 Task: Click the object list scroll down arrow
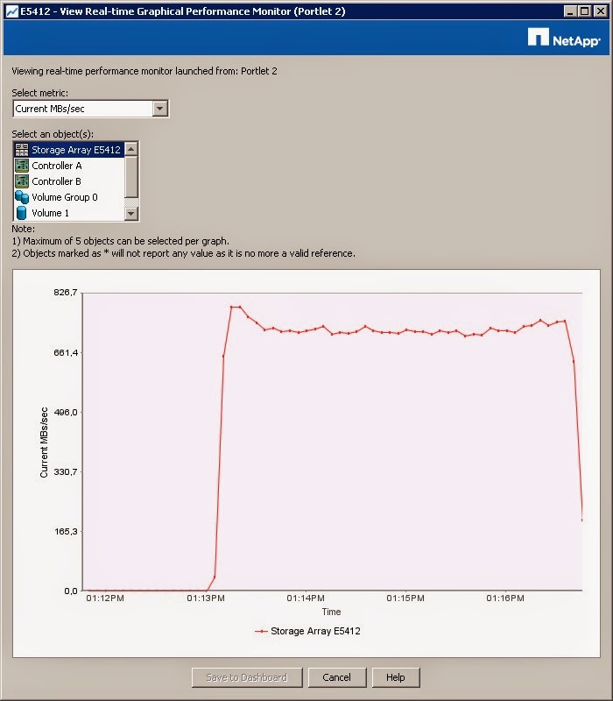[130, 214]
